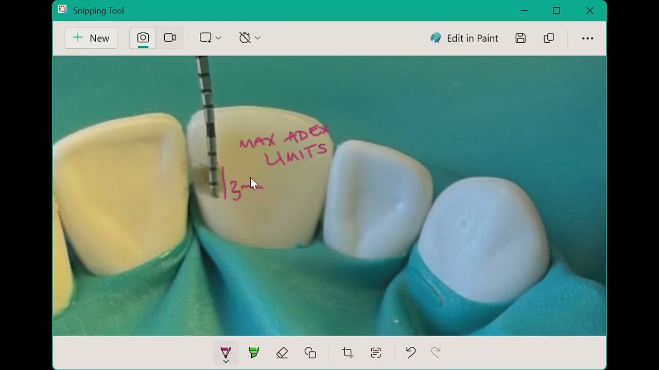
Task: Open the delay timer dropdown
Action: point(250,38)
